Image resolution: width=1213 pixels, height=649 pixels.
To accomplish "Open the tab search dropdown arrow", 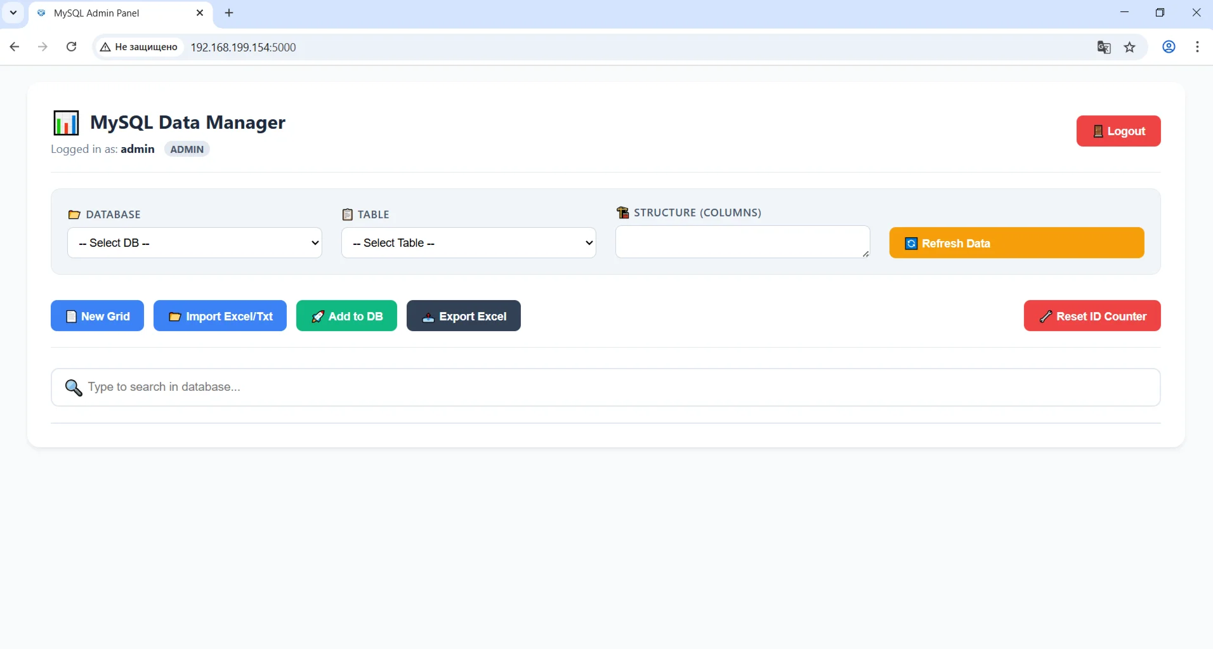I will pos(13,13).
